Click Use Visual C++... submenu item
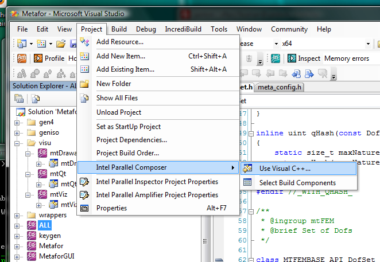 tap(298, 169)
